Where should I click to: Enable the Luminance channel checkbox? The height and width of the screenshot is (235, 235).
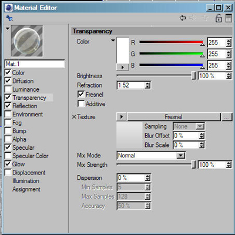click(8, 89)
